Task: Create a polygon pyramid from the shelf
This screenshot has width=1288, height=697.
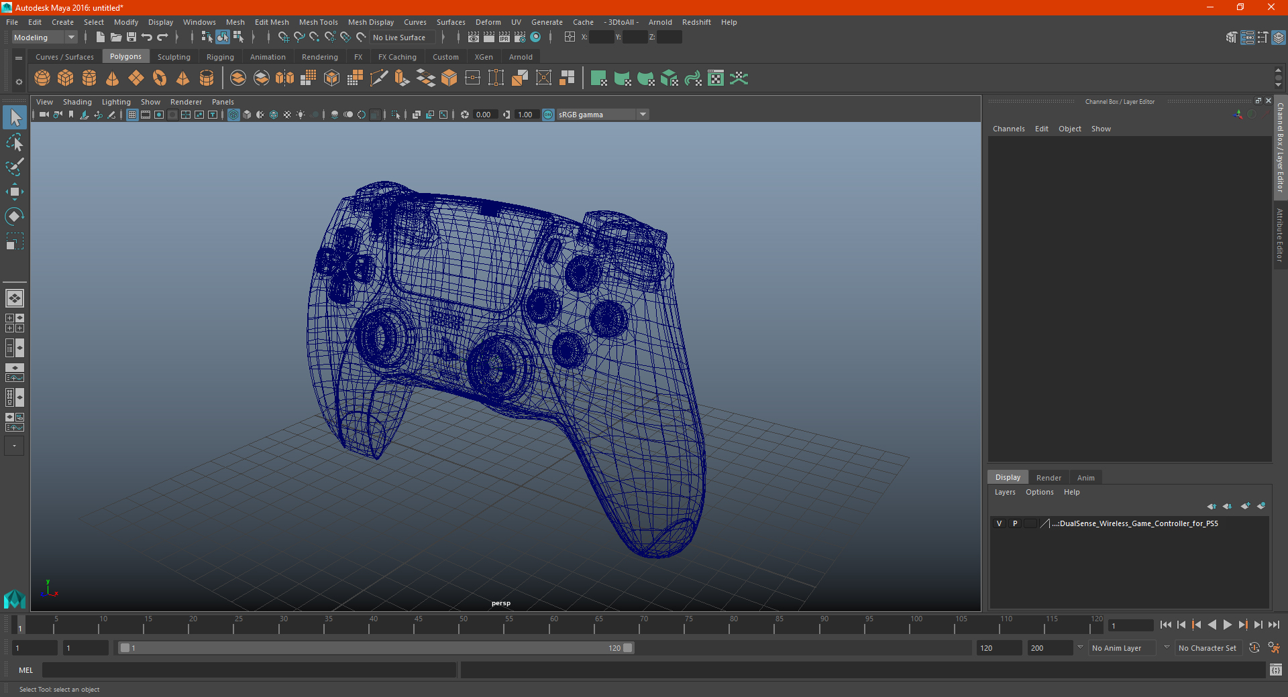Action: (x=183, y=78)
